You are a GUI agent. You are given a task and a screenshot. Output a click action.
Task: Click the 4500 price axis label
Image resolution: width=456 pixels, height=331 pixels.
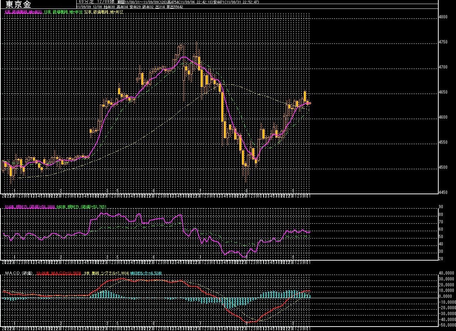[x=443, y=167]
